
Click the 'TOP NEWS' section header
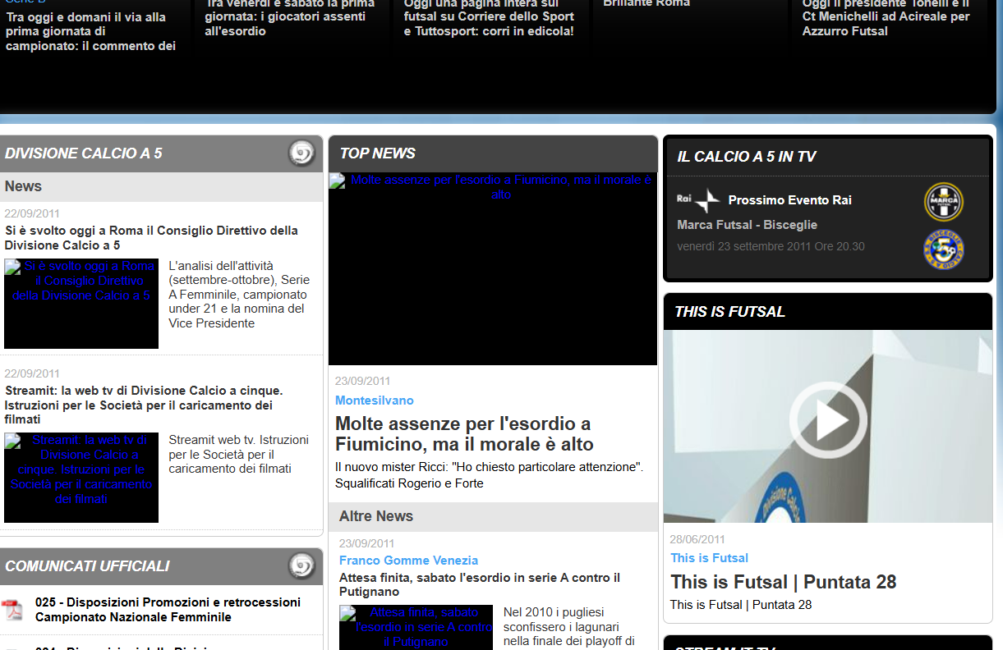click(378, 153)
